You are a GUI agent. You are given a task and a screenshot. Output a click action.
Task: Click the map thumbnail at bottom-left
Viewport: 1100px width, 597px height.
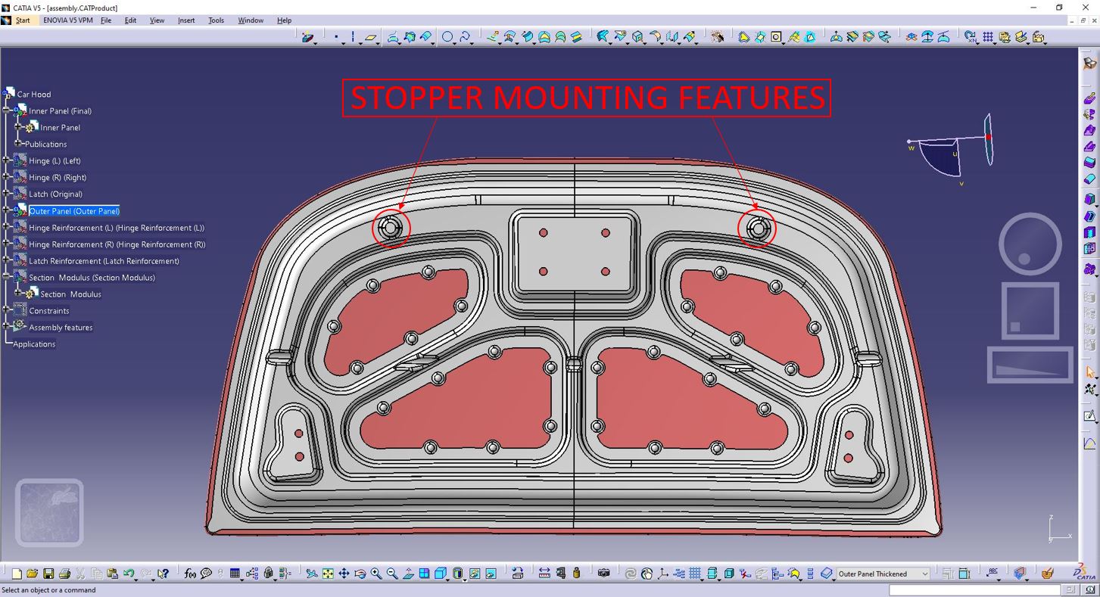[x=49, y=512]
